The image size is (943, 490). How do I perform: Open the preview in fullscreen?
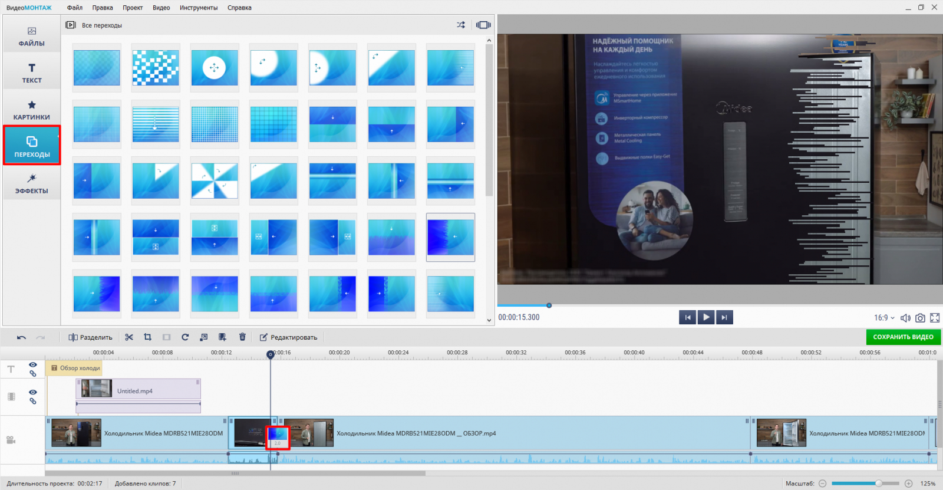point(935,318)
